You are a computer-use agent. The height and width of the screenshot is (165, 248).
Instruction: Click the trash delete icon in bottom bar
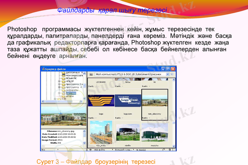(170, 150)
